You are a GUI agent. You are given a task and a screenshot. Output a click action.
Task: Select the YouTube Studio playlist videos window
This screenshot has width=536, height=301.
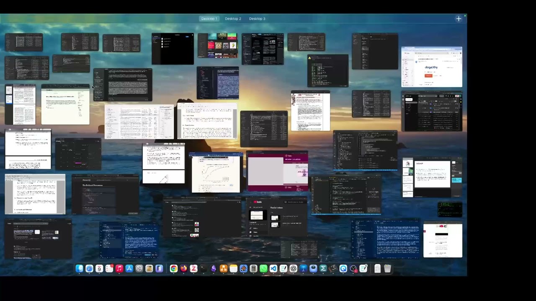[277, 218]
